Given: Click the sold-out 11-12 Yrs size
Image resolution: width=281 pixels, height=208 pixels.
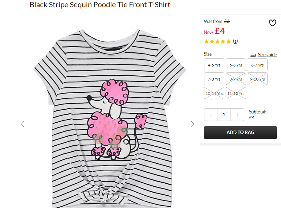Looking at the screenshot, I should (x=236, y=93).
